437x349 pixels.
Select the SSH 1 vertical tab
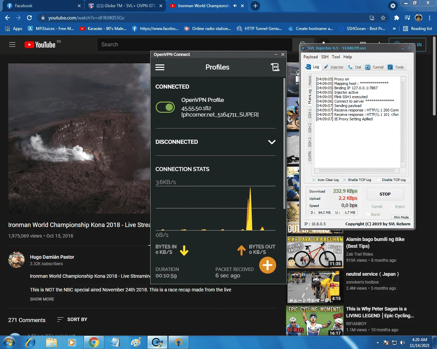pyautogui.click(x=310, y=113)
